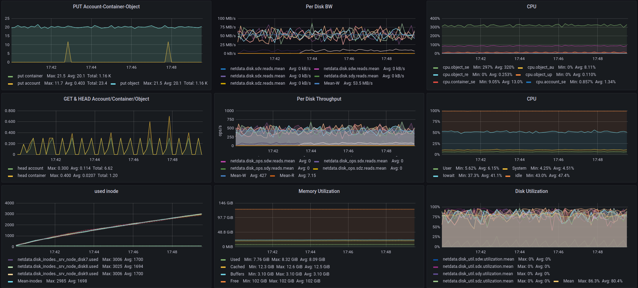This screenshot has height=288, width=638.
Task: Click the head container legend color marker
Action: [10, 176]
